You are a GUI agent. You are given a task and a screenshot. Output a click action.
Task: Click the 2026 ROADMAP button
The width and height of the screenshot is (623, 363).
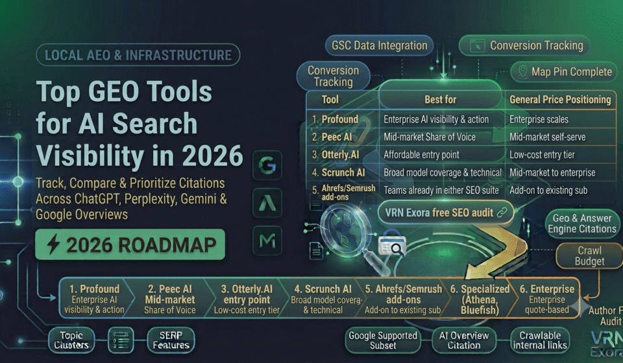coord(130,244)
